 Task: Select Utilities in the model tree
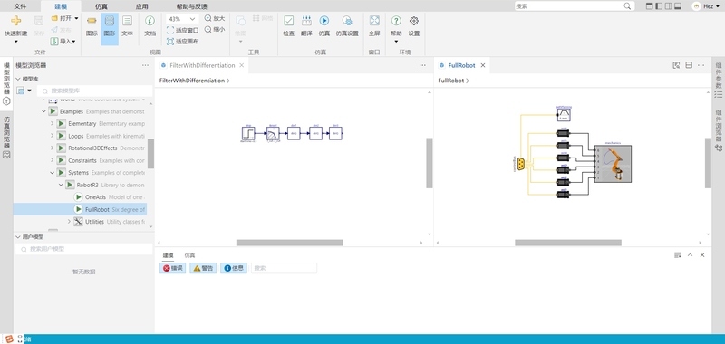point(94,222)
